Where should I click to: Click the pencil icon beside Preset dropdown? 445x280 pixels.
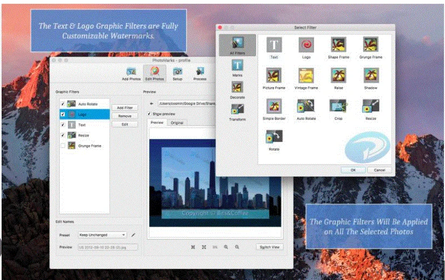coord(133,235)
